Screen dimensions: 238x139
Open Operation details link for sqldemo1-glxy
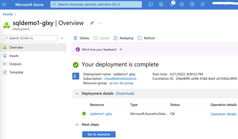pos(224,114)
